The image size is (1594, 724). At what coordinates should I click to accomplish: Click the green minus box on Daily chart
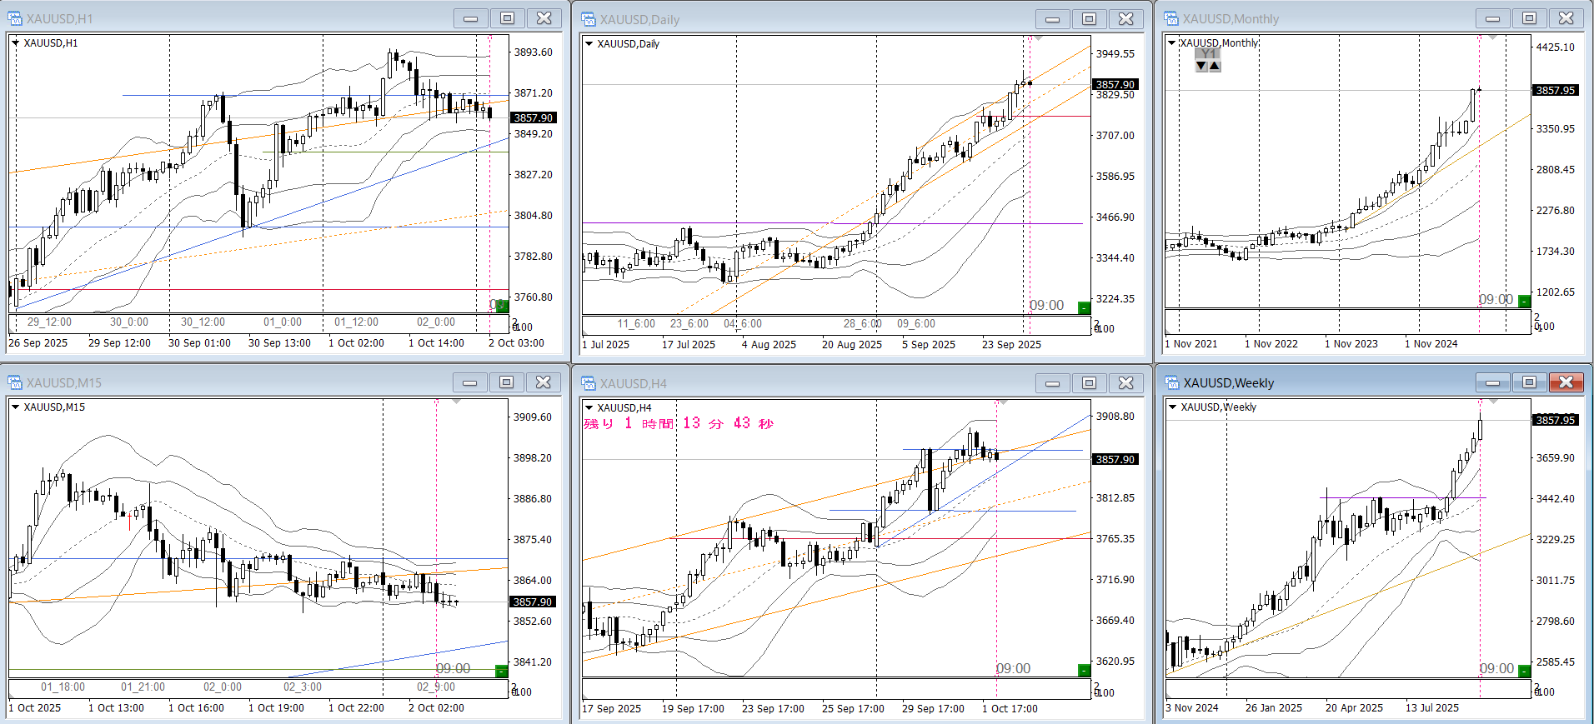coord(1084,307)
